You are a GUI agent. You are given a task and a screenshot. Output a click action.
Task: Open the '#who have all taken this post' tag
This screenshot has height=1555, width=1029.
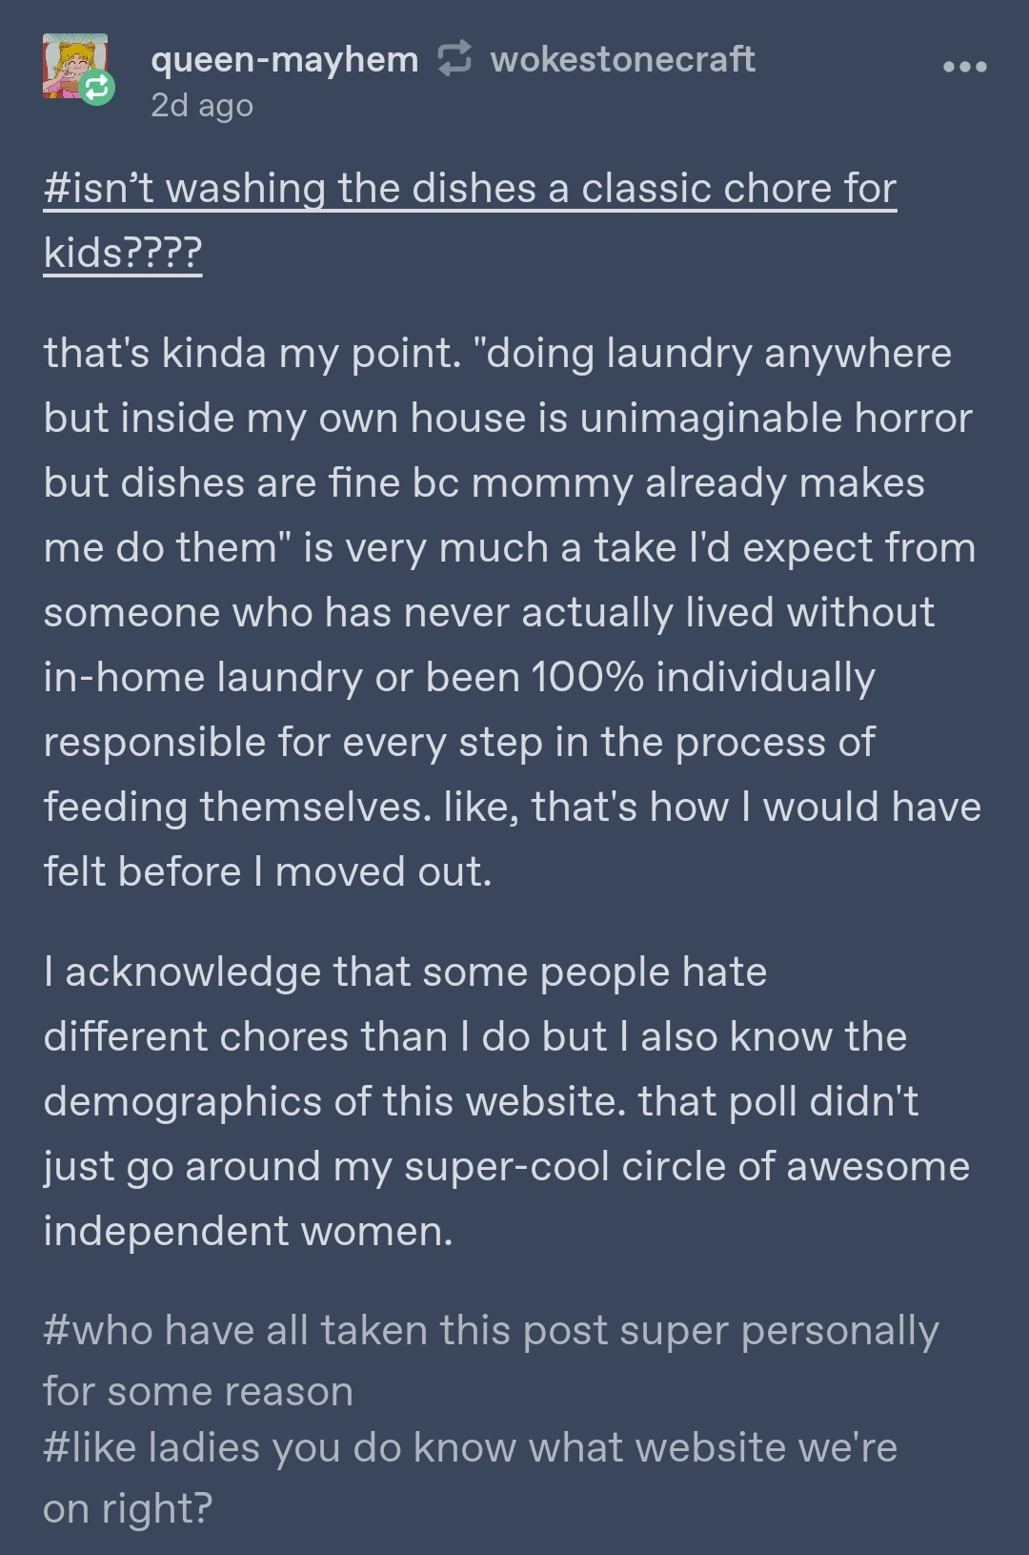pos(491,1331)
